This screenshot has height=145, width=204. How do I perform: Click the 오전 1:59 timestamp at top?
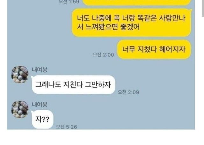click(x=69, y=2)
